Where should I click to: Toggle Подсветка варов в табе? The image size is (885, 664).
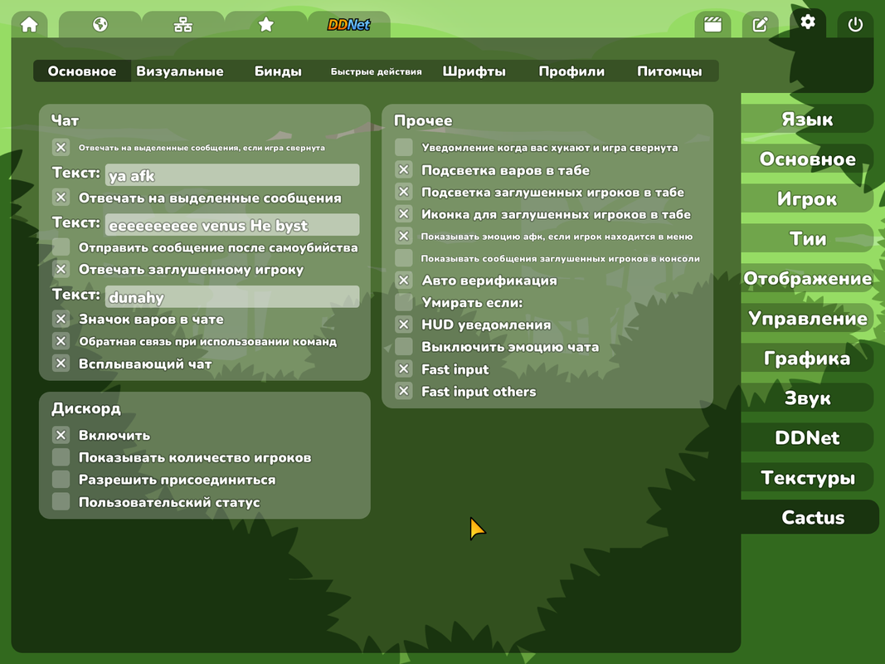coord(404,169)
